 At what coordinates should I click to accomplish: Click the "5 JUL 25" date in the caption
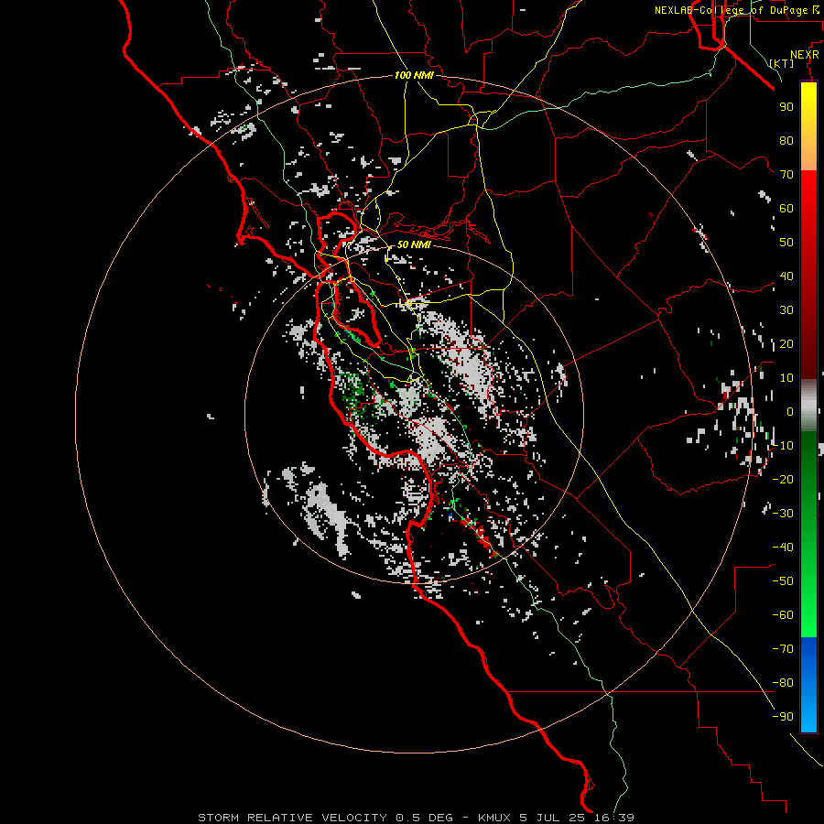point(553,818)
